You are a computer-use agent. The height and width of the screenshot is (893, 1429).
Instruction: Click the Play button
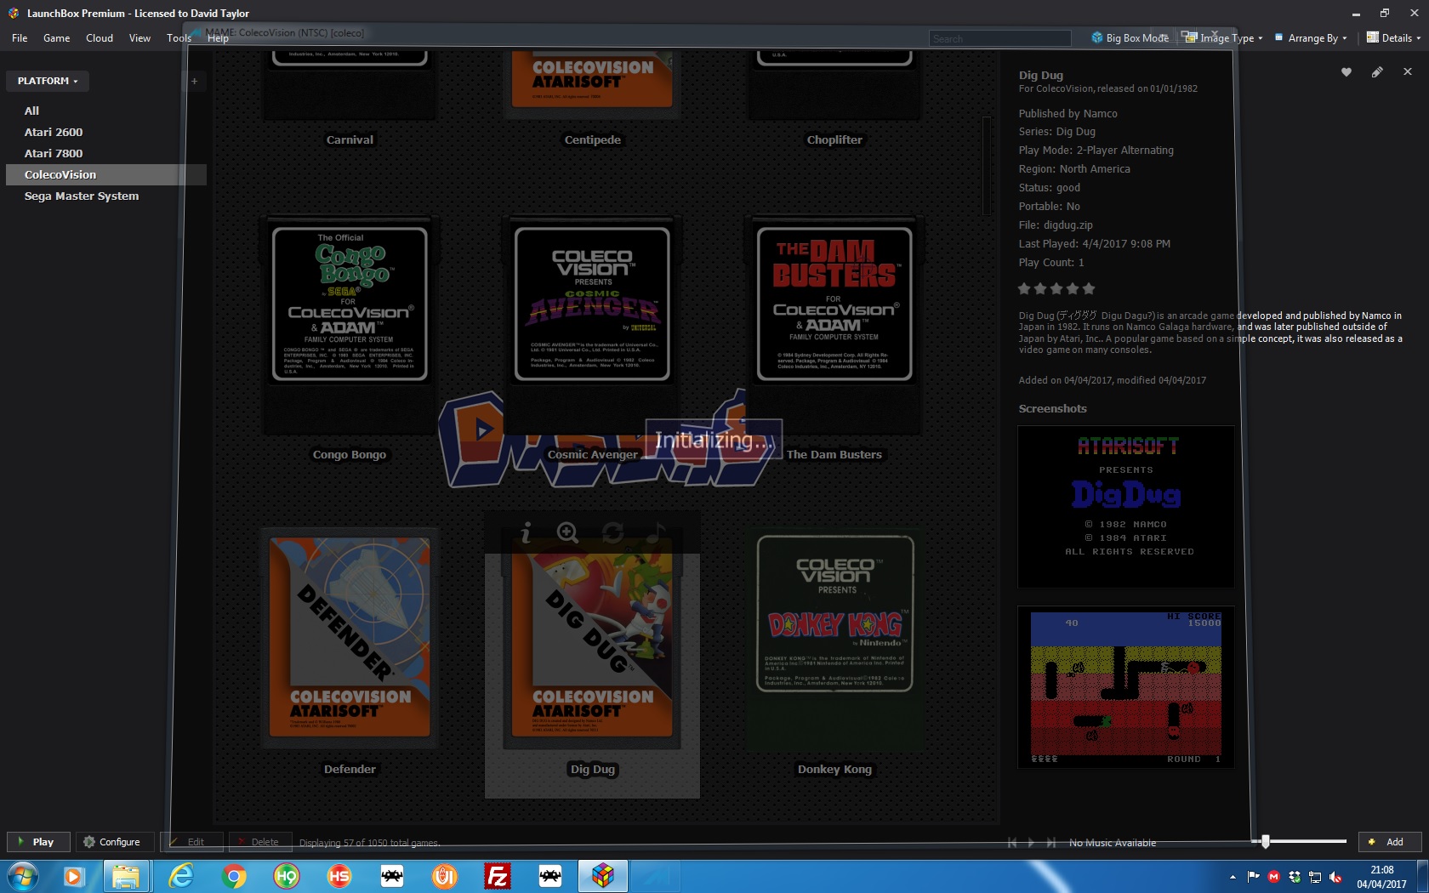[x=39, y=842]
